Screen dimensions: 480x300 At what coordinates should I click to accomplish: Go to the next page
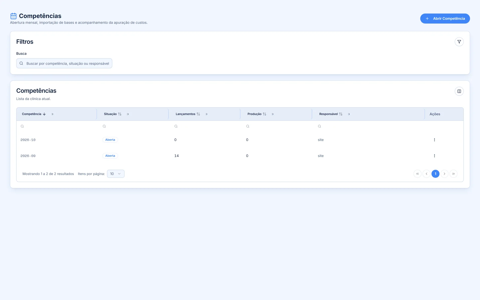tap(444, 174)
